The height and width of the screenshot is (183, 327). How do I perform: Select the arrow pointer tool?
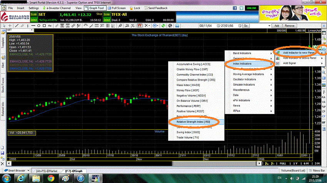pyautogui.click(x=4, y=26)
